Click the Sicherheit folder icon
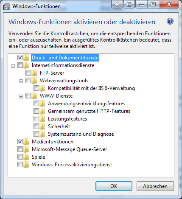 click(42, 126)
